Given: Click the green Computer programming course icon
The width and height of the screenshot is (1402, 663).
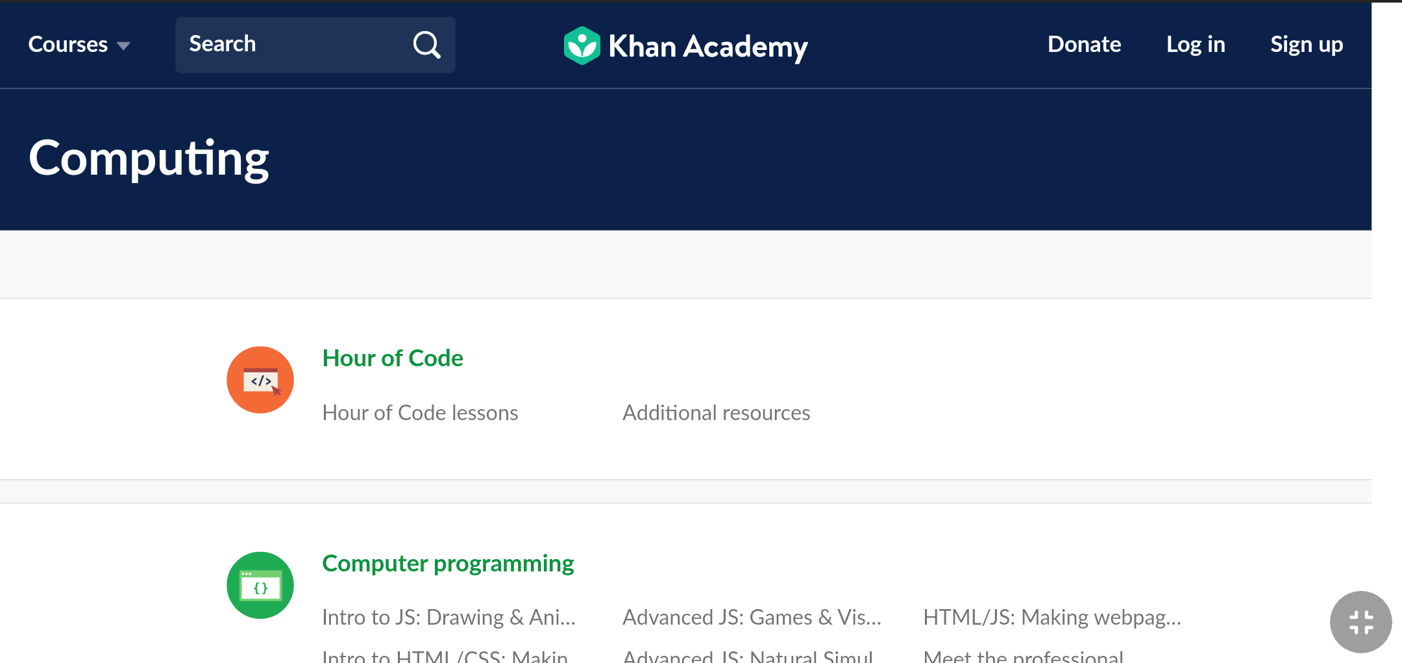Looking at the screenshot, I should coord(260,584).
